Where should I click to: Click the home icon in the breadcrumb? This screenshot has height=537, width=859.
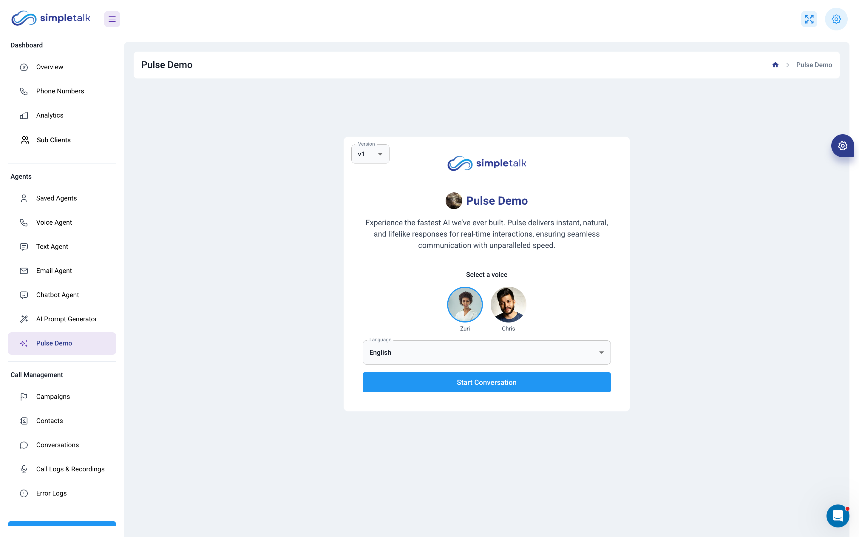775,65
